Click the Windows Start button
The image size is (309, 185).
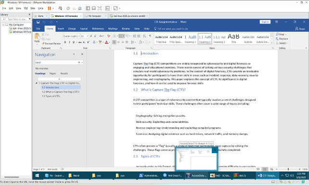click(x=37, y=175)
